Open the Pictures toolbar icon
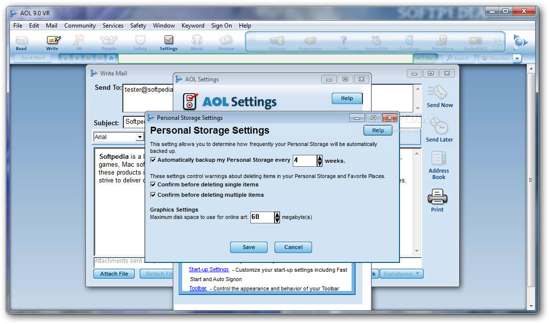 pos(277,43)
